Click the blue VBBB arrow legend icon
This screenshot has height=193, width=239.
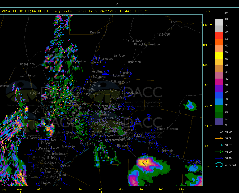tap(219, 158)
